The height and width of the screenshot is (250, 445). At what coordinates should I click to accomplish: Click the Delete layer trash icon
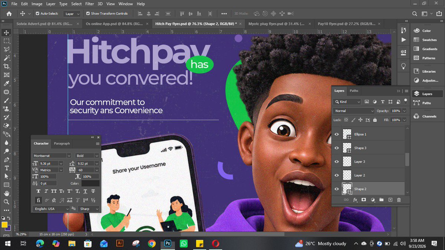[399, 200]
